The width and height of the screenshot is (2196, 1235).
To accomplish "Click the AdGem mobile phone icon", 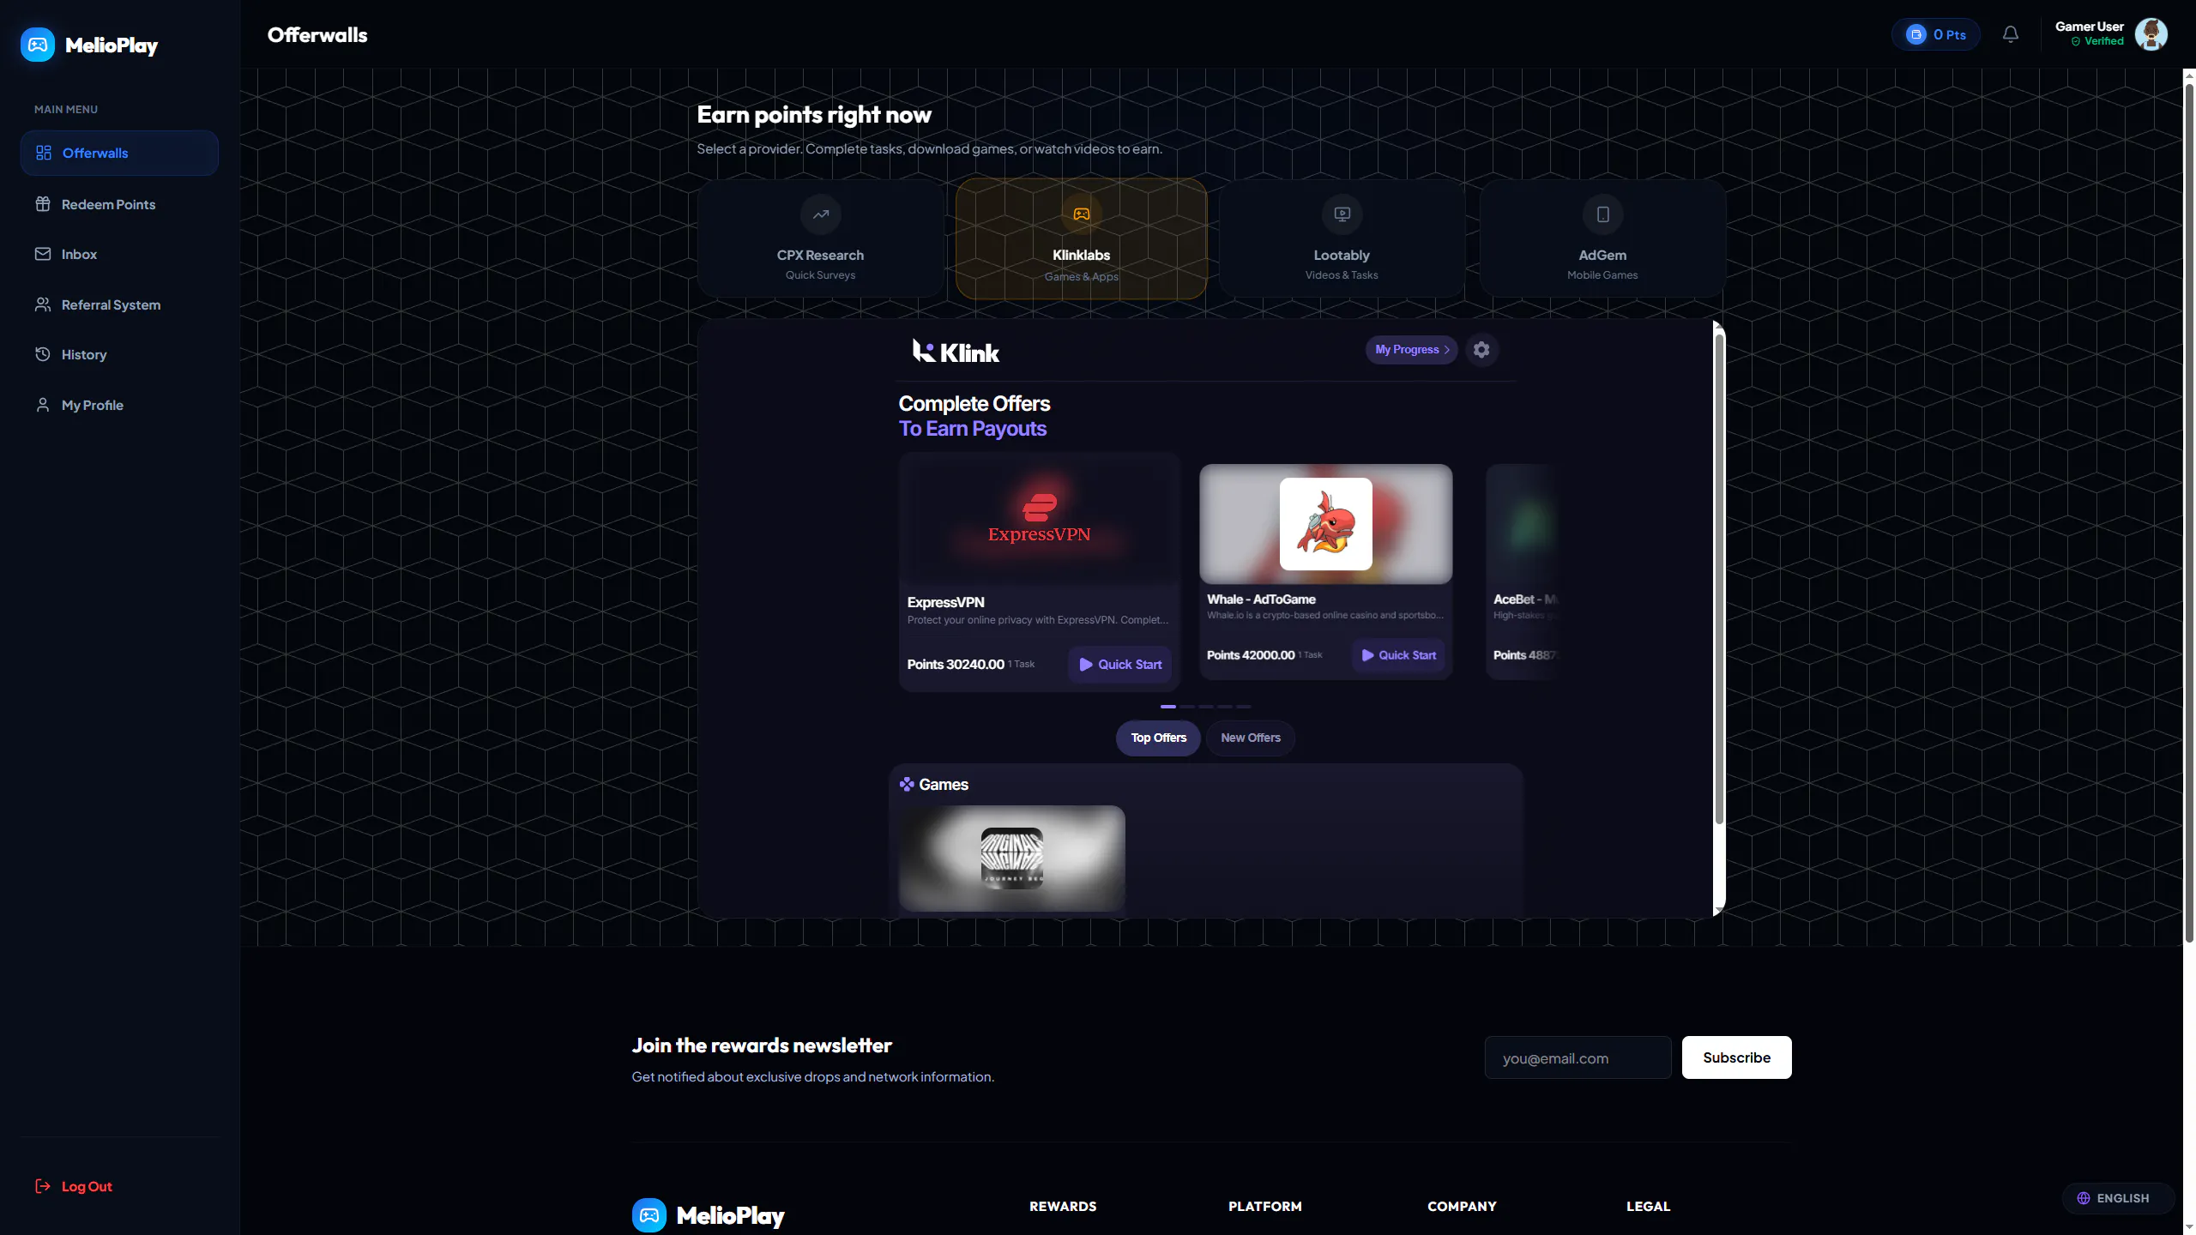I will coord(1602,214).
